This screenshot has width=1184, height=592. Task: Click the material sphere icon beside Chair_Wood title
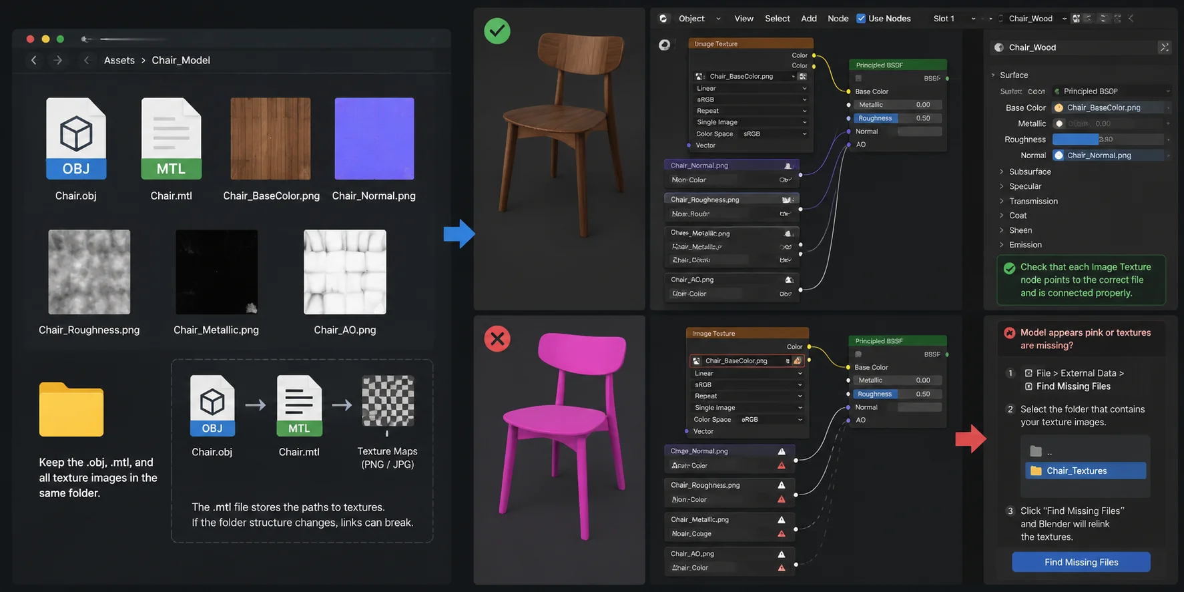click(x=999, y=47)
